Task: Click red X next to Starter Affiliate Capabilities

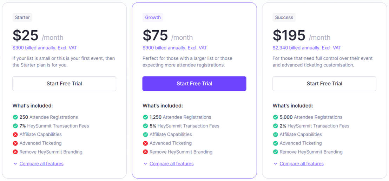Action: (15, 135)
